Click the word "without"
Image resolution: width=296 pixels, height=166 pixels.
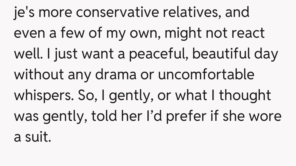(38, 75)
